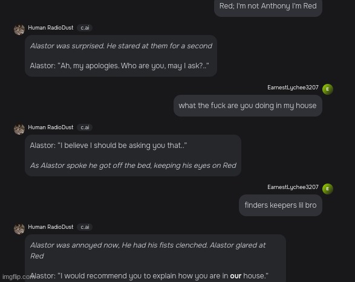Click the second green EarnestLychee3207 avatar
355x282 pixels.
coord(328,189)
